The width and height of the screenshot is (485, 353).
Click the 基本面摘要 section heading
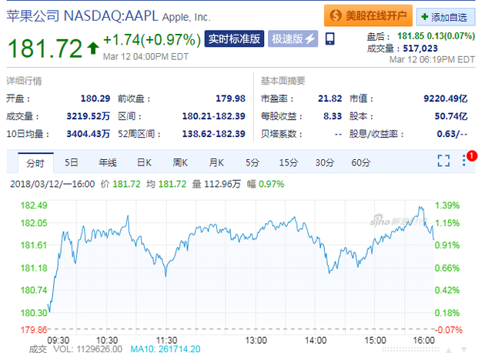283,81
